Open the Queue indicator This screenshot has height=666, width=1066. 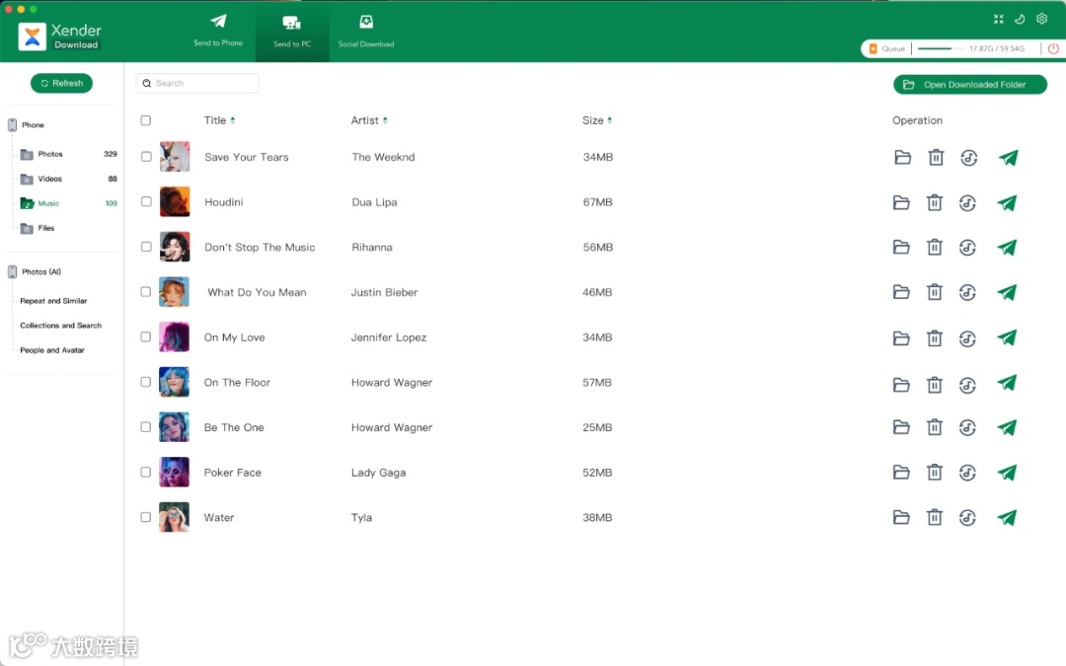coord(886,48)
